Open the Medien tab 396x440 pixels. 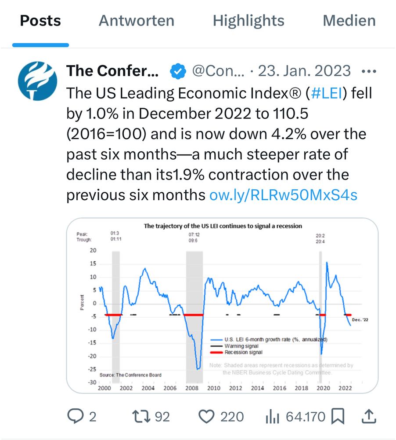(x=349, y=21)
